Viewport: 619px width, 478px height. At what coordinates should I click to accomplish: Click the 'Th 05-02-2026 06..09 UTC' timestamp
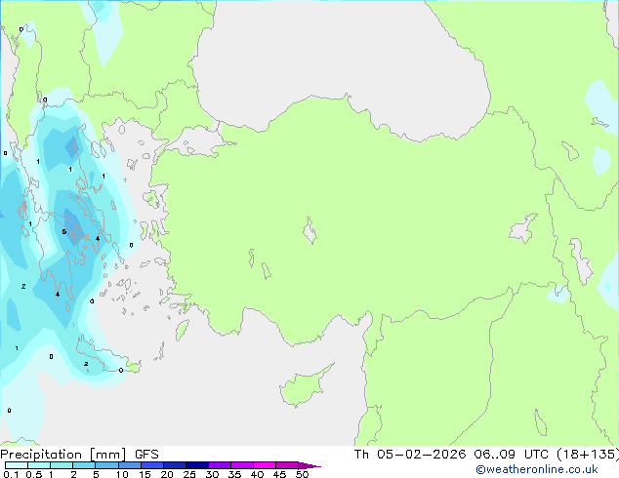(451, 455)
